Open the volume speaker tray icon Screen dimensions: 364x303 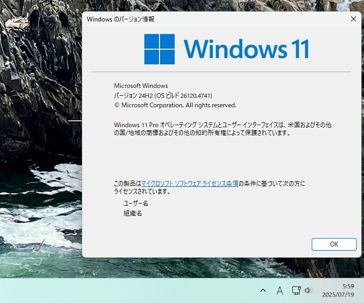point(309,290)
